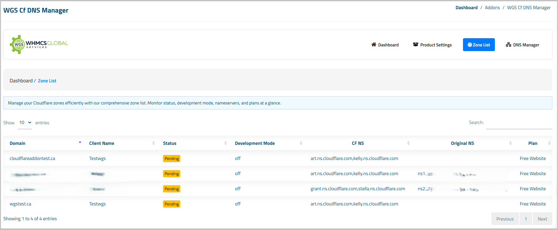Image resolution: width=558 pixels, height=230 pixels.
Task: Click the globe icon in Zone List button
Action: (x=470, y=45)
